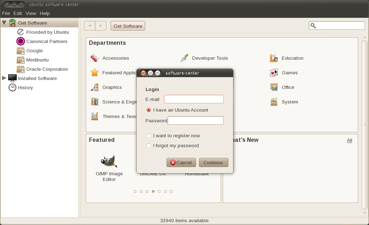Cancel the login dialog
The width and height of the screenshot is (369, 225).
click(x=181, y=162)
